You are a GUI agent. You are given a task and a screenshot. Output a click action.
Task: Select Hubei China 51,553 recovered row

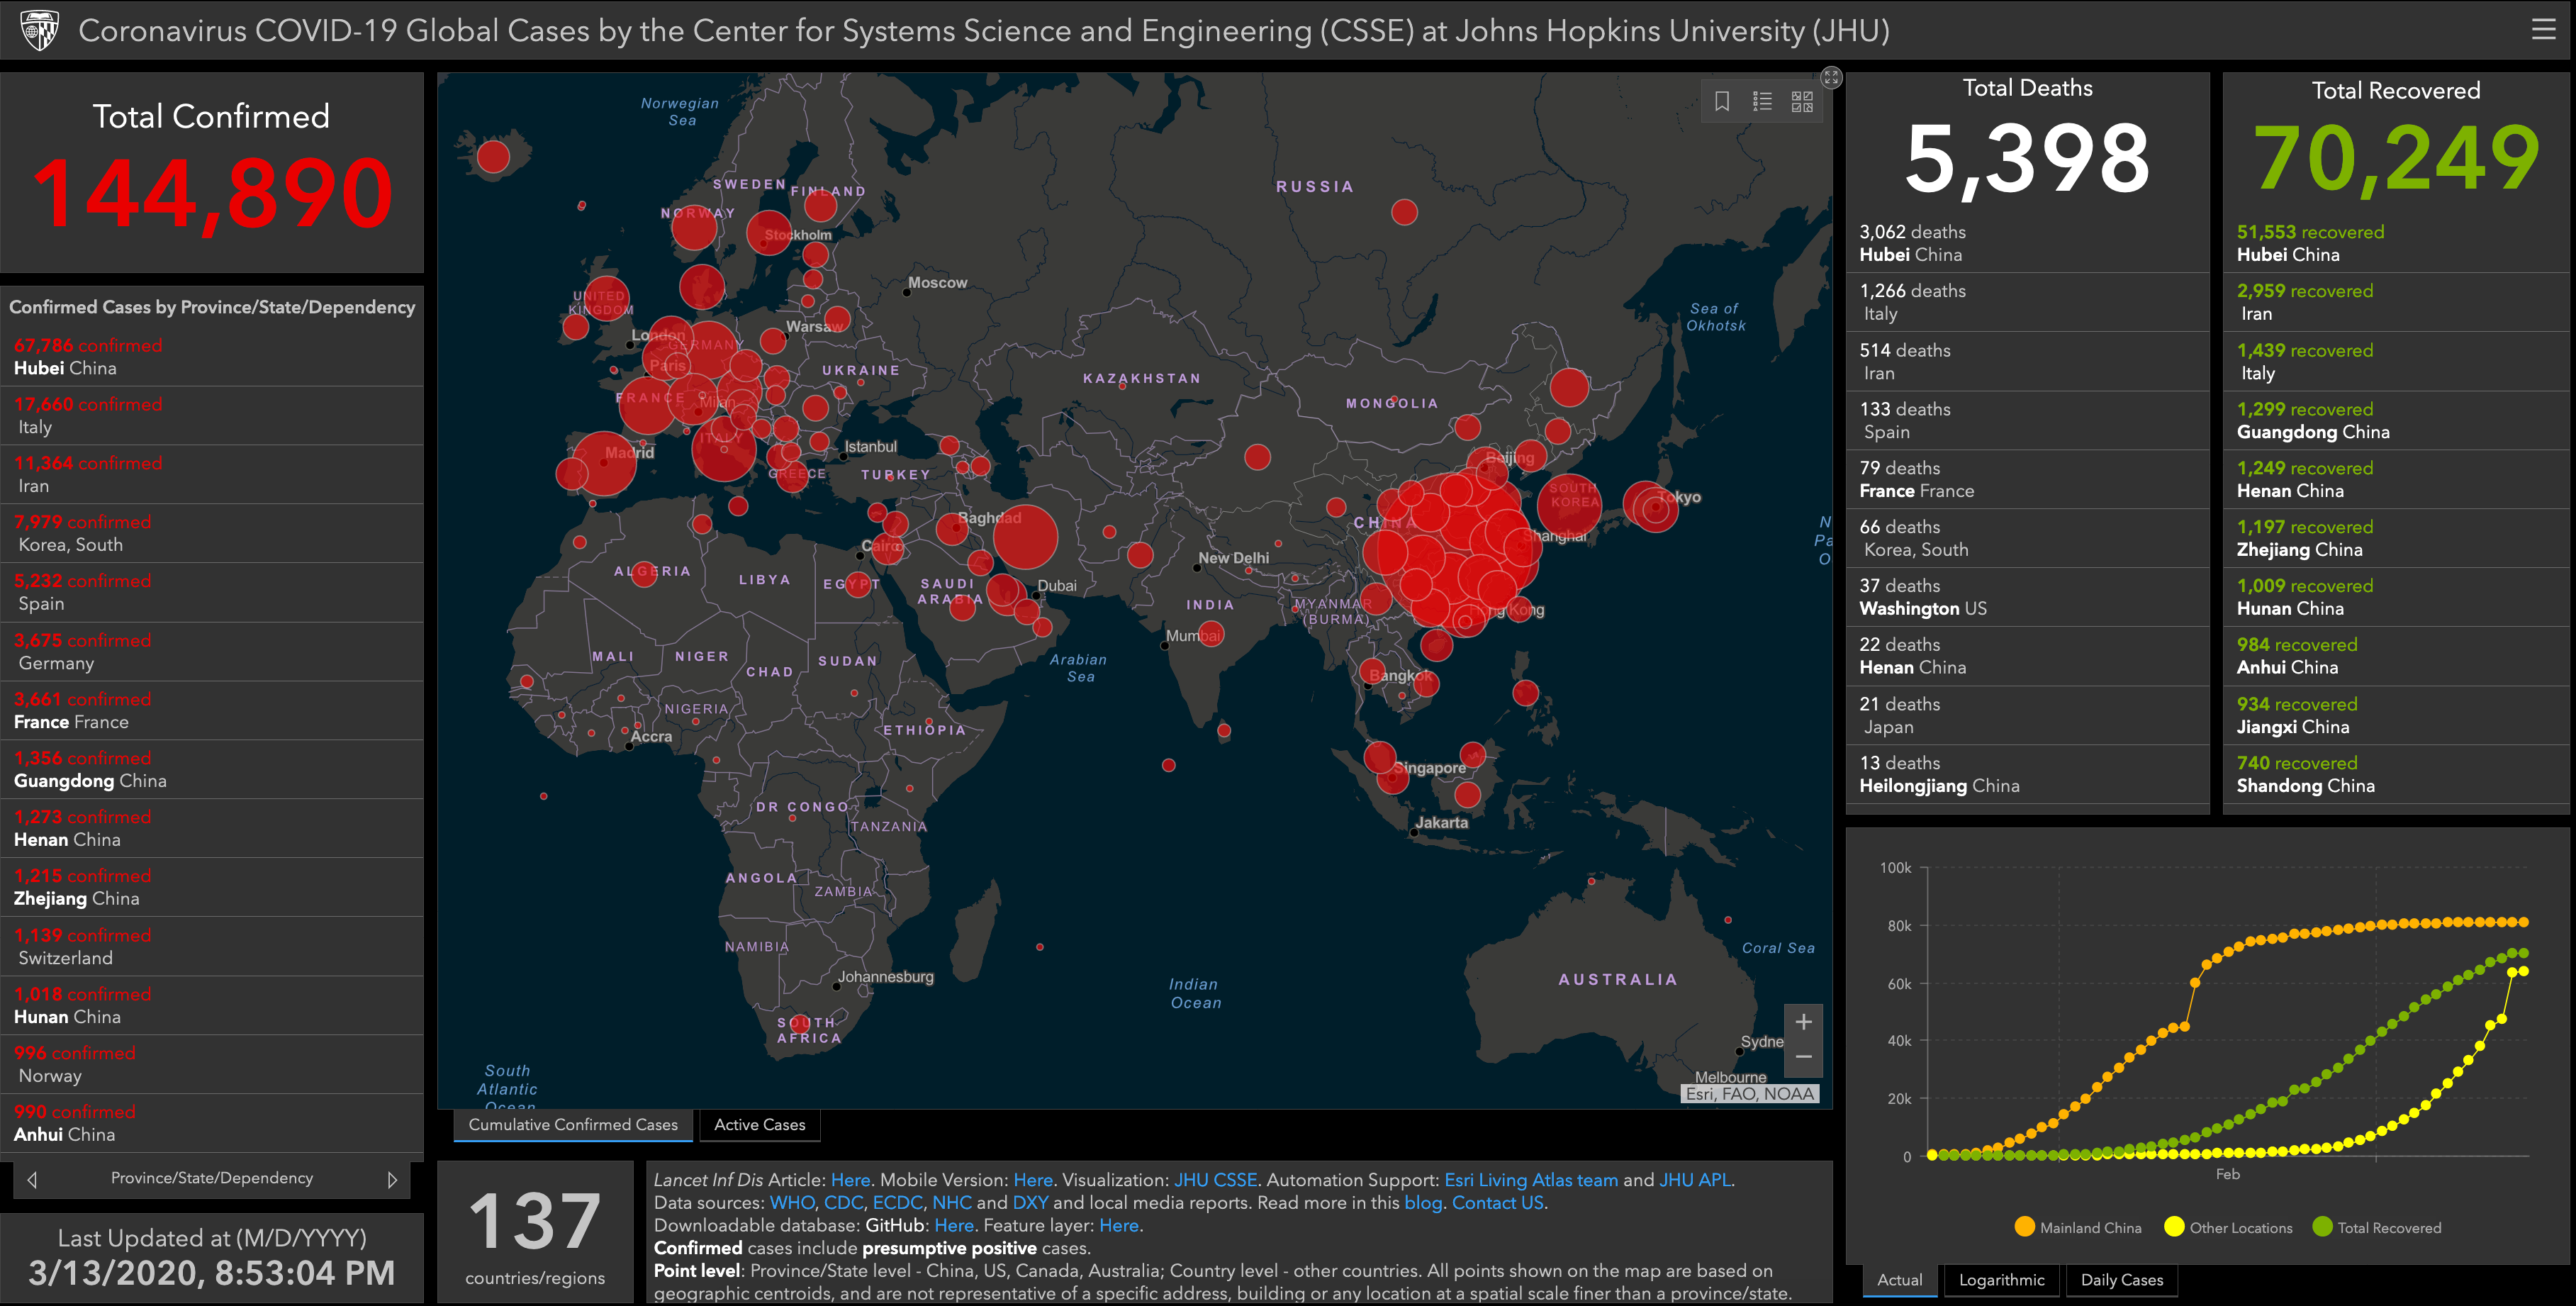2397,243
